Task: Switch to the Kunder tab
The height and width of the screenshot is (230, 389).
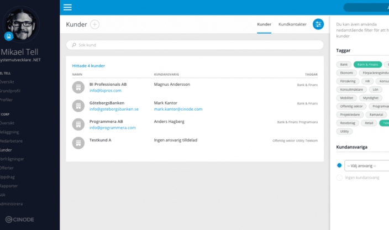Action: (x=264, y=24)
